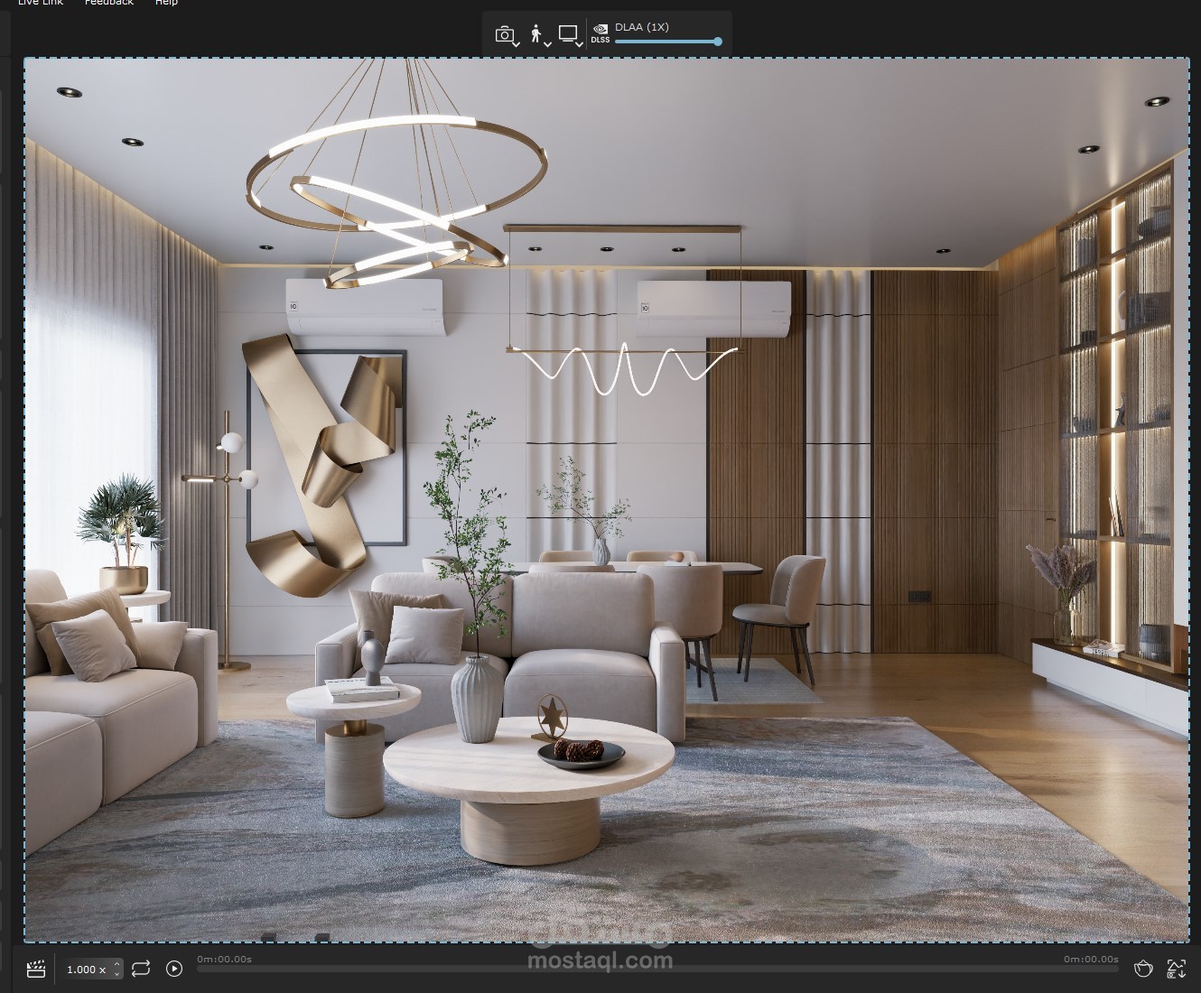Click the NVIDIA DLSS icon
This screenshot has height=993, width=1201.
click(600, 33)
